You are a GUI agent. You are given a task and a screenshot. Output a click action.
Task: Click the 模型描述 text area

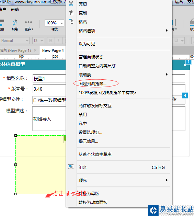[49, 118]
